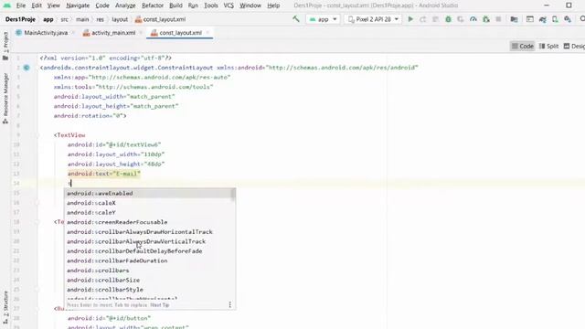The image size is (585, 329).
Task: Open the AVD Manager phone icon
Action: pyautogui.click(x=555, y=19)
